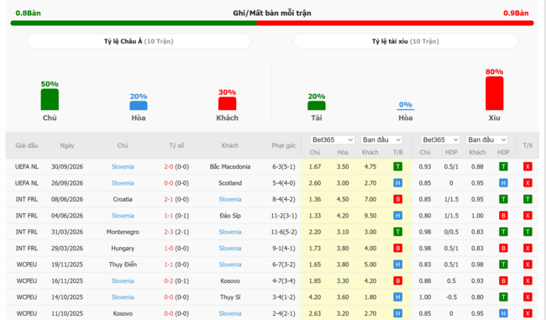Click green T HDP badge in Thụy Sĩ row
The height and width of the screenshot is (320, 546).
coord(503,297)
